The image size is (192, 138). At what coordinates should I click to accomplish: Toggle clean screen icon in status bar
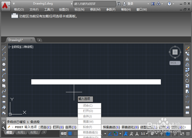pyautogui.click(x=182, y=134)
